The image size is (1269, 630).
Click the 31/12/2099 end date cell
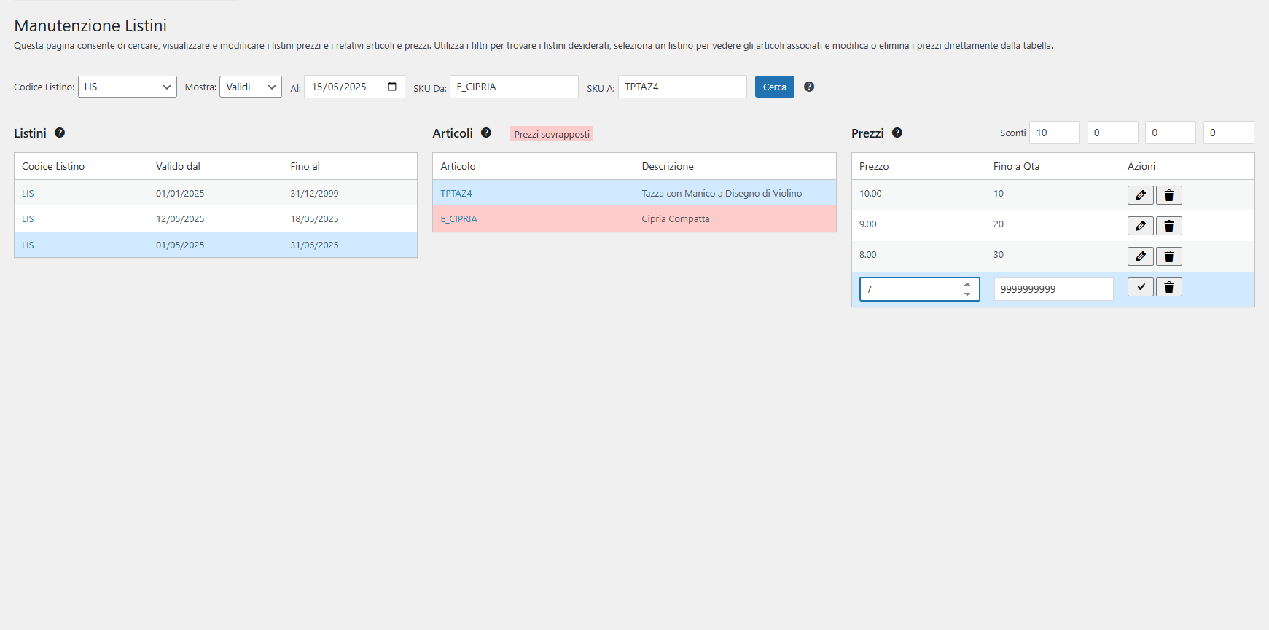click(x=314, y=193)
